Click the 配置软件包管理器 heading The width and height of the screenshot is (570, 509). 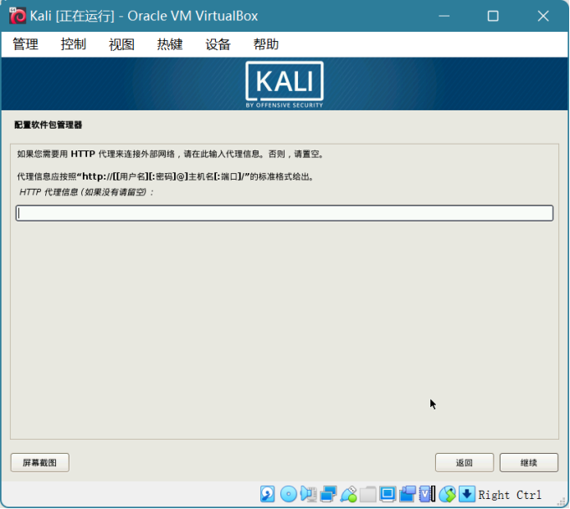pos(49,125)
